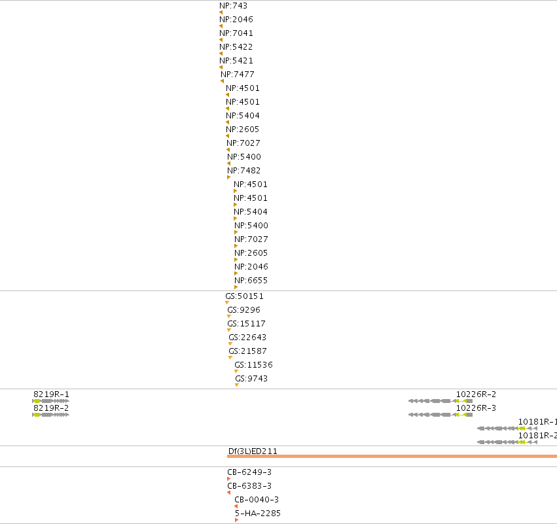Click the right-pointing NP:5400 triangle
Viewport: 557px width, 524px height.
click(x=236, y=232)
